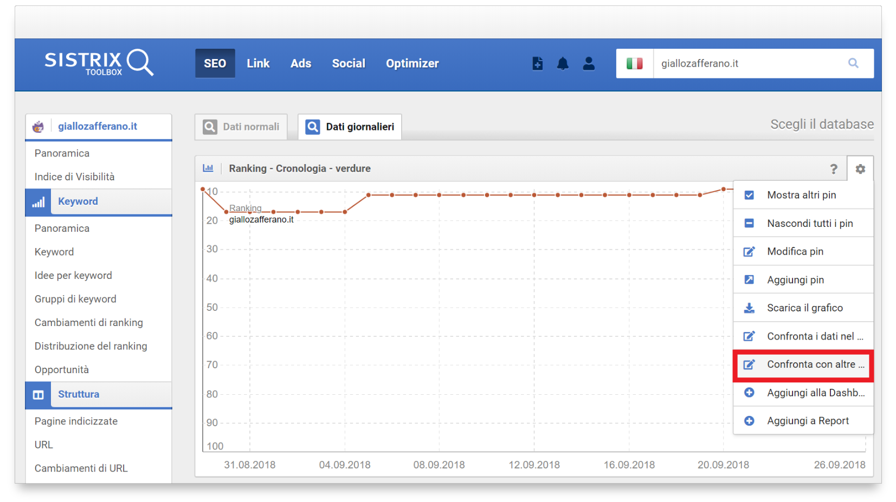Click the Dati giornalieri magnifier icon
Viewport: 896px width, 502px height.
point(313,127)
